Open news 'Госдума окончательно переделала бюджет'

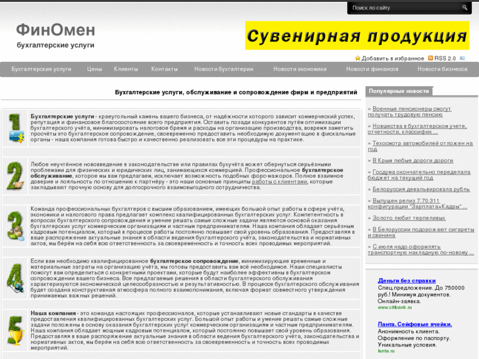(419, 175)
